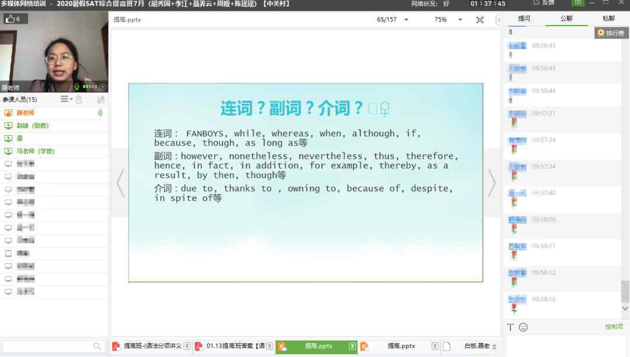Screen dimensions: 630x357
Task: Click the thumbs-up like icon
Action: tap(10, 19)
